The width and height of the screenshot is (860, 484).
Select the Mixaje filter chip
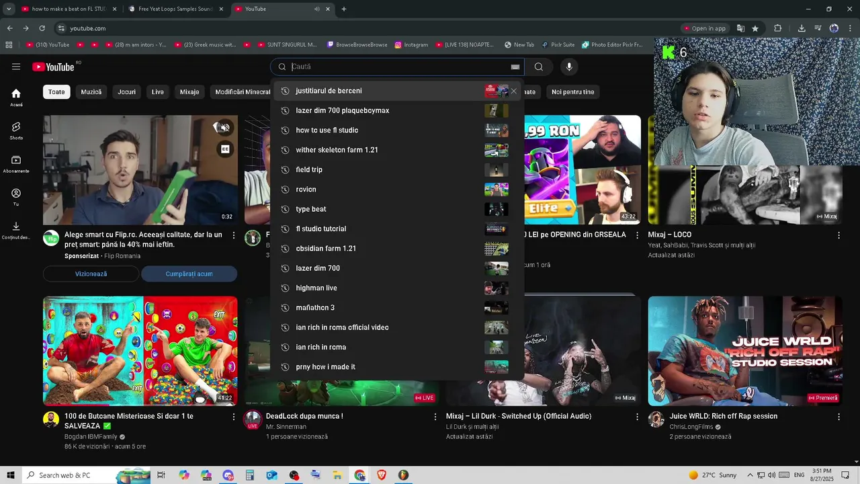[189, 92]
